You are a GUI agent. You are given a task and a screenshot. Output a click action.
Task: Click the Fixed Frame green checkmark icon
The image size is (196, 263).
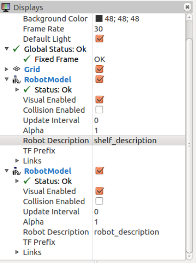coord(27,59)
